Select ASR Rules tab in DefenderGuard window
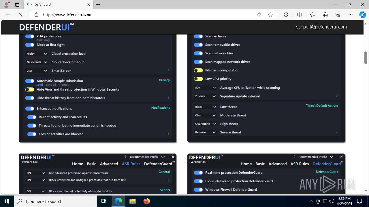 point(300,164)
